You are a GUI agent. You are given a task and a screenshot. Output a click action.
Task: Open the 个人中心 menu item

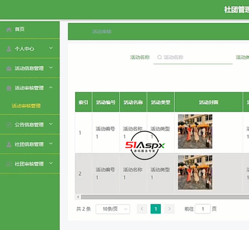click(30, 49)
